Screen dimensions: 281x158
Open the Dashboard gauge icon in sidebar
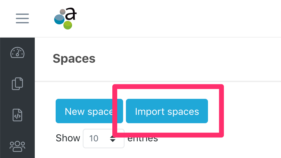click(x=17, y=53)
